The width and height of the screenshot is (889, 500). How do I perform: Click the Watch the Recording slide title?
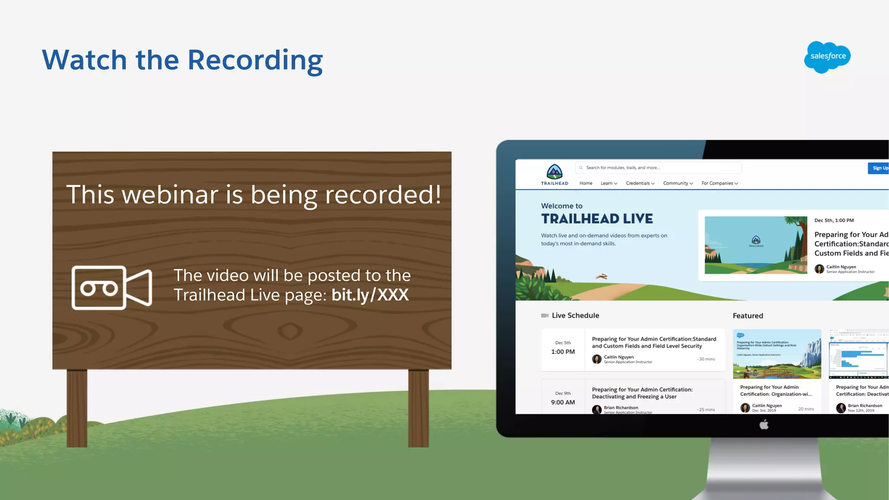coord(182,60)
